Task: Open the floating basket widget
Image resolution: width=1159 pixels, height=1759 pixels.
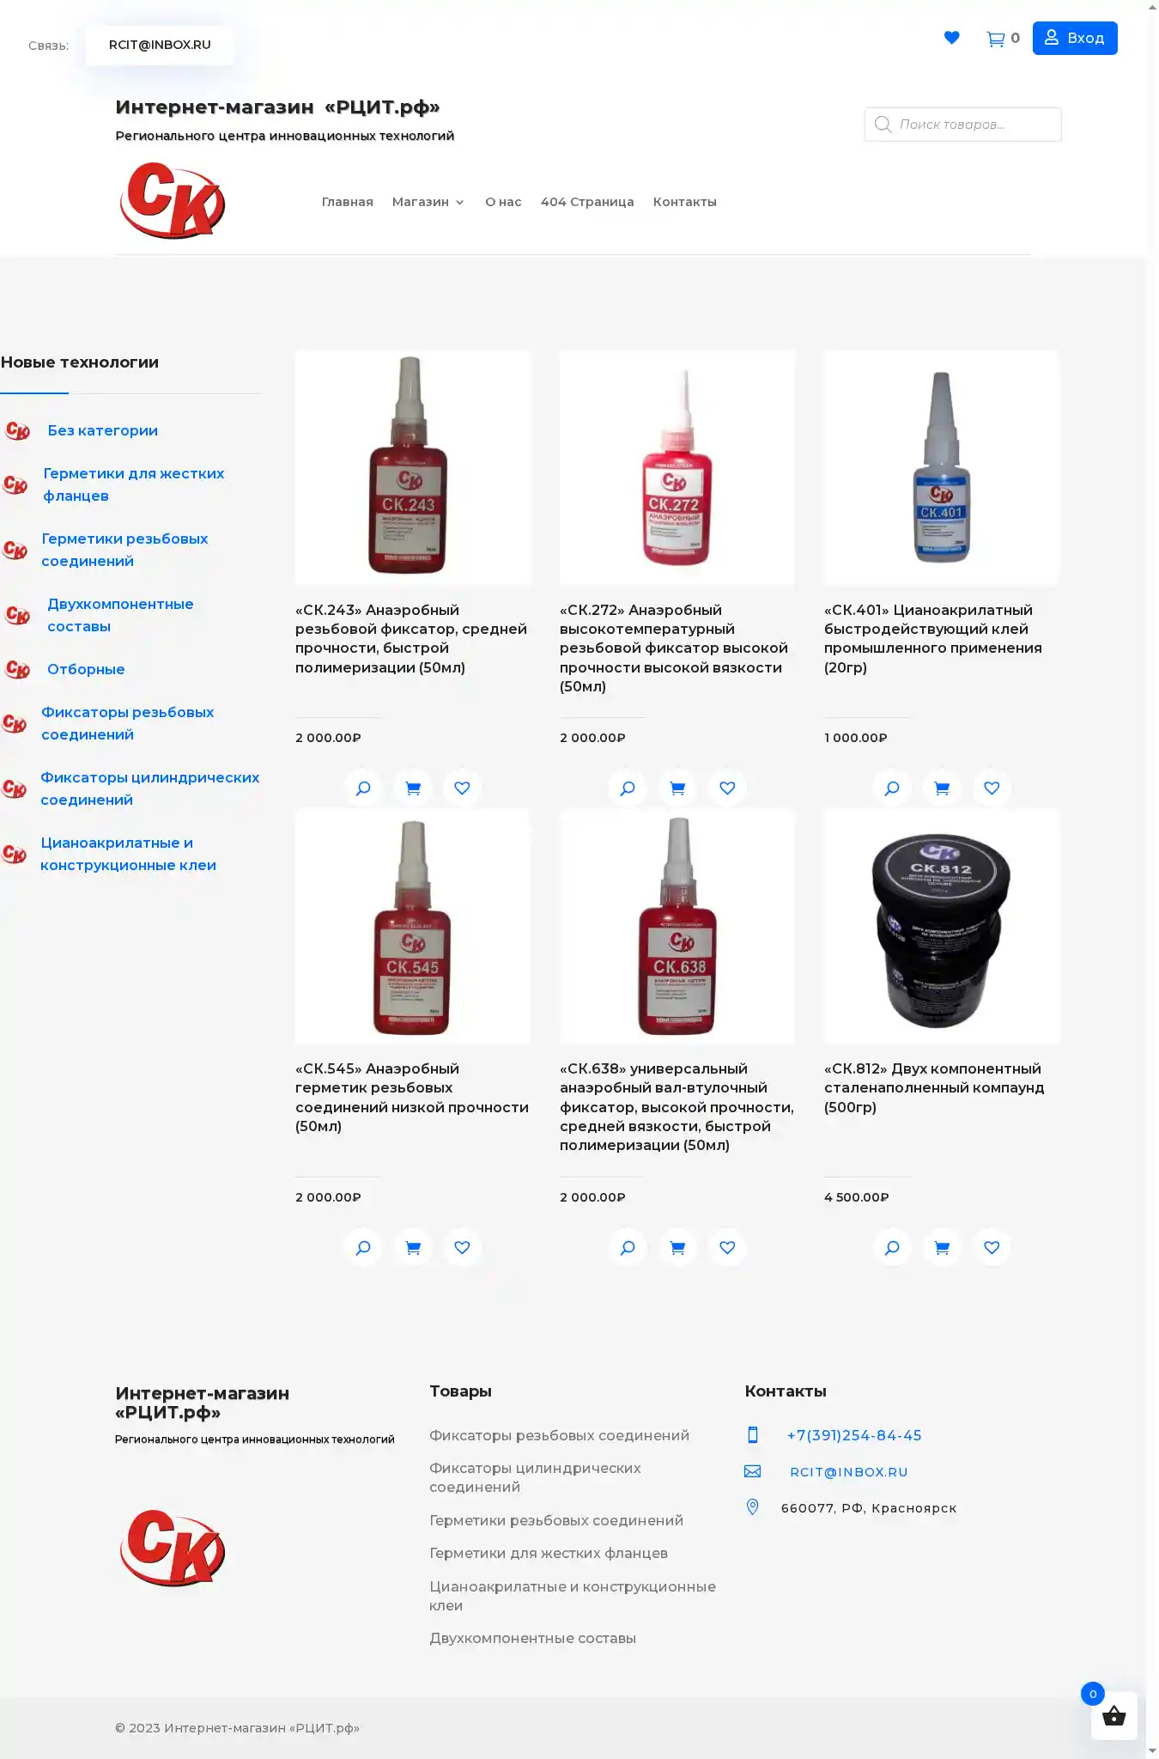Action: (x=1113, y=1715)
